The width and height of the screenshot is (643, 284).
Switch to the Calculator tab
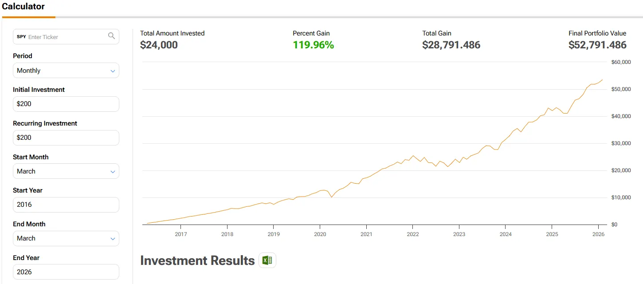[23, 7]
